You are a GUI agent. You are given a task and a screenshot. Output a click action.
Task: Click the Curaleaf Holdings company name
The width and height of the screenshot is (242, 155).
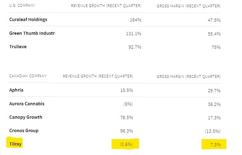click(28, 20)
